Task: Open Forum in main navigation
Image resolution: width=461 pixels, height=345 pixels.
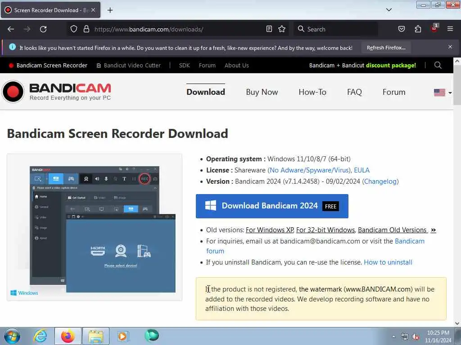Action: (394, 92)
